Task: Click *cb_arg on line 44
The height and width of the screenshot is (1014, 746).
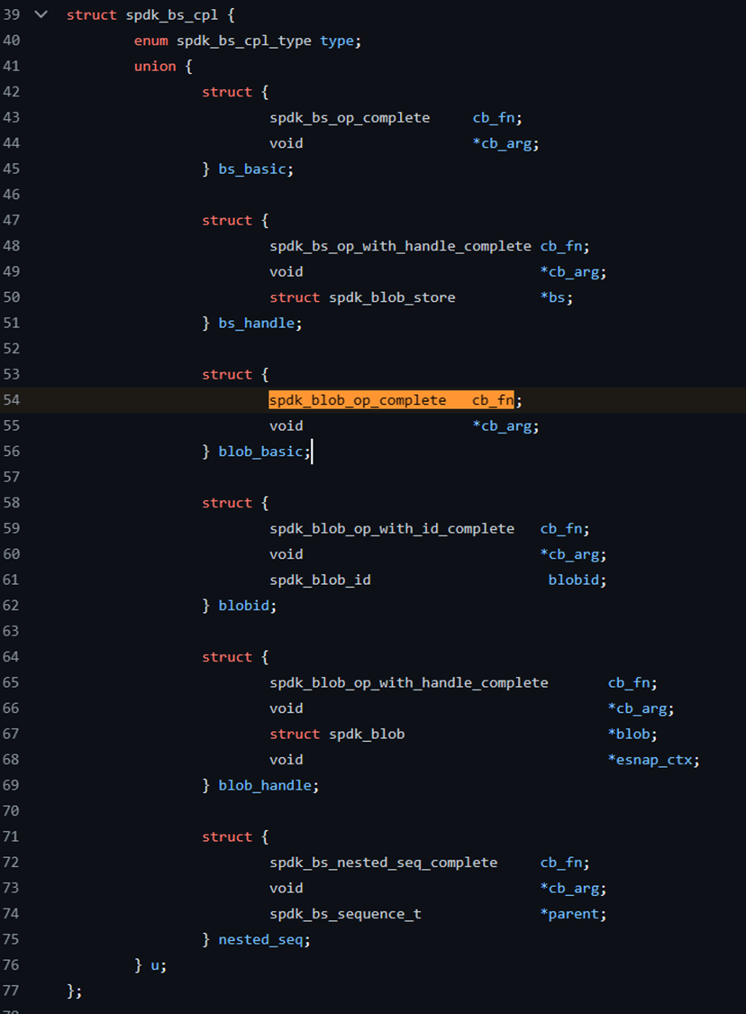Action: point(502,143)
